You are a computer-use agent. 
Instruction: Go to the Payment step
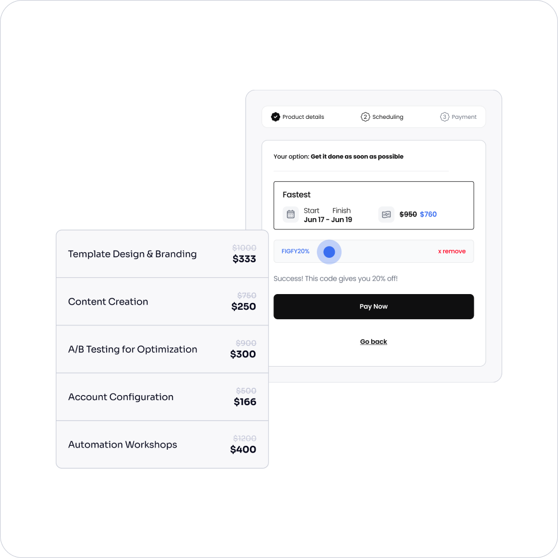pyautogui.click(x=458, y=117)
